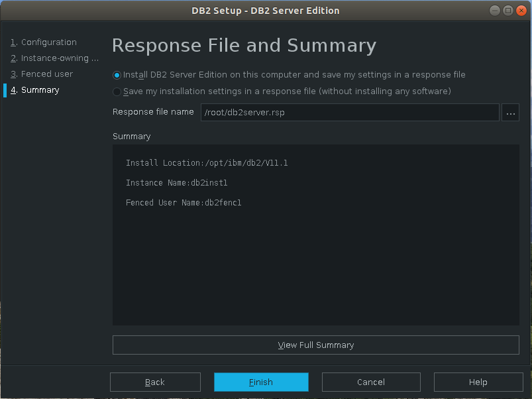Open the Help for this setup page
The image size is (532, 399).
(478, 382)
